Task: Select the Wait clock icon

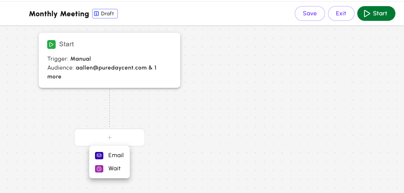Action: (99, 168)
